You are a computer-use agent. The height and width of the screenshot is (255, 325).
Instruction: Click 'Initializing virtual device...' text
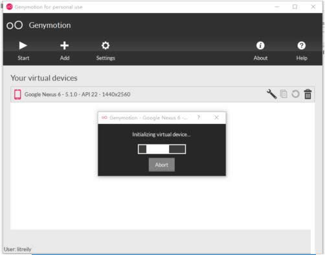[x=161, y=134]
